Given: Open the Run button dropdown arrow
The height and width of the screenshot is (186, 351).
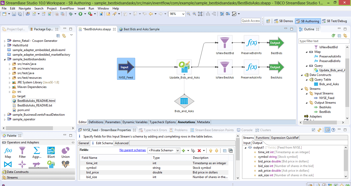Looking at the screenshot, I should point(85,14).
